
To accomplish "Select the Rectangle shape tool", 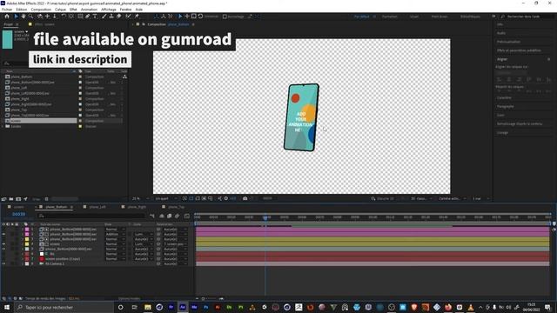I will tap(80, 17).
